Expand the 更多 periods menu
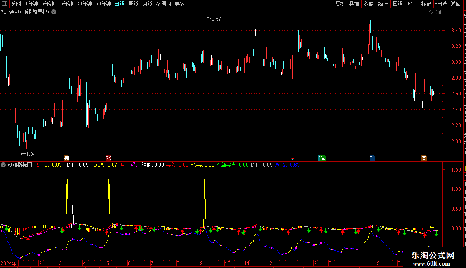The width and height of the screenshot is (466, 268). (181, 4)
